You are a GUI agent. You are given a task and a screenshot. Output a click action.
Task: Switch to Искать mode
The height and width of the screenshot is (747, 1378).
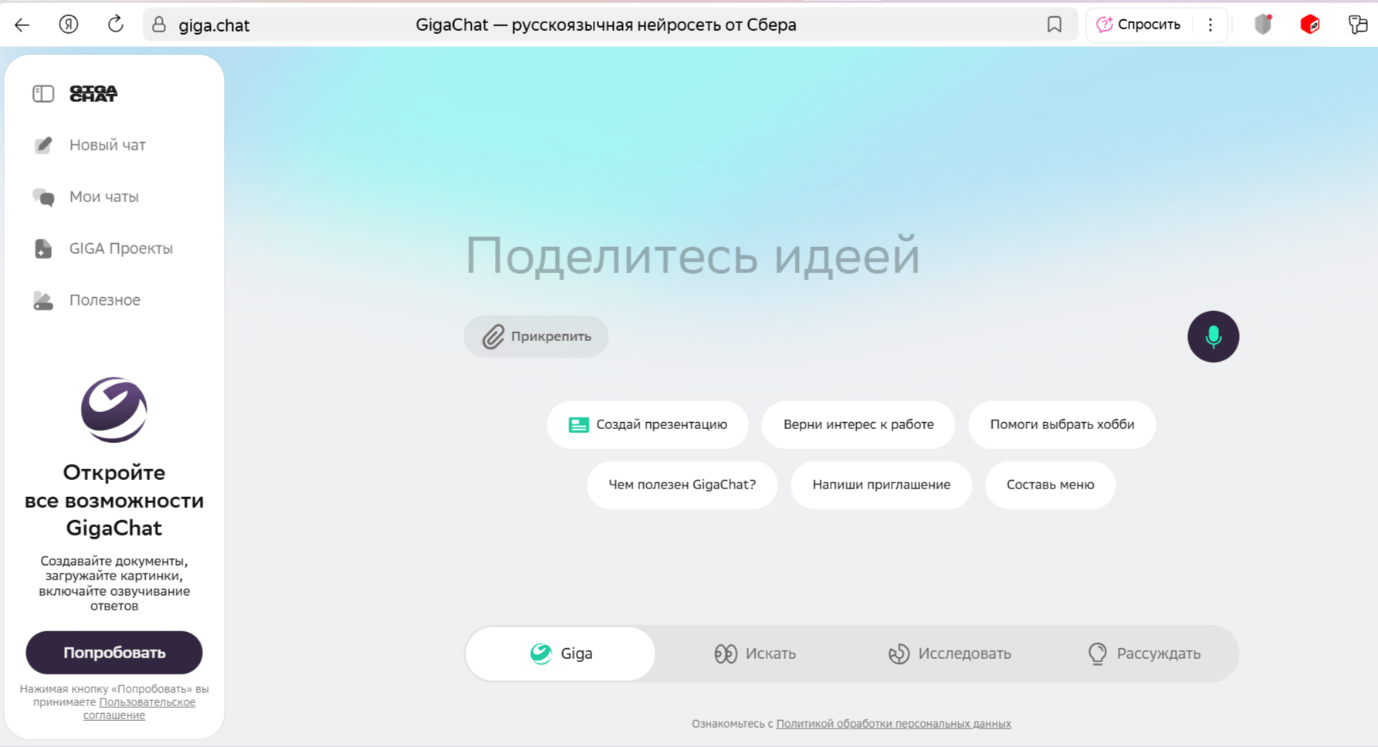[755, 654]
